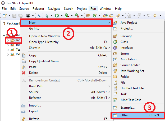Select Source Folder in New submenu
Viewport: 165px width, 121px height.
(138, 65)
